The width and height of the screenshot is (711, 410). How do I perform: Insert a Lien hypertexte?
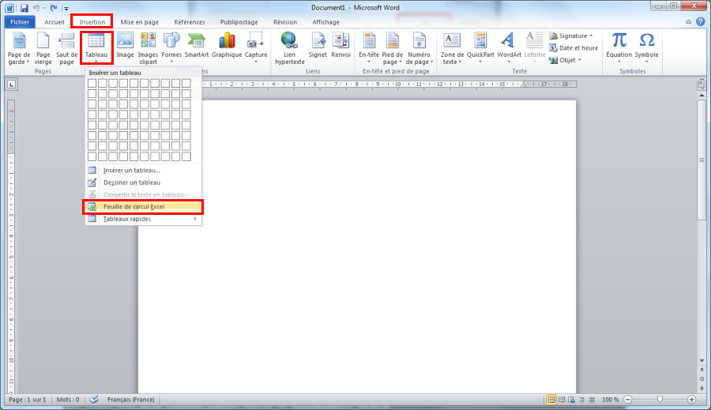289,48
